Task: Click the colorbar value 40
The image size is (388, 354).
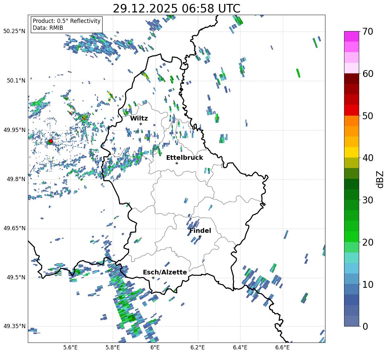Action: [x=368, y=158]
